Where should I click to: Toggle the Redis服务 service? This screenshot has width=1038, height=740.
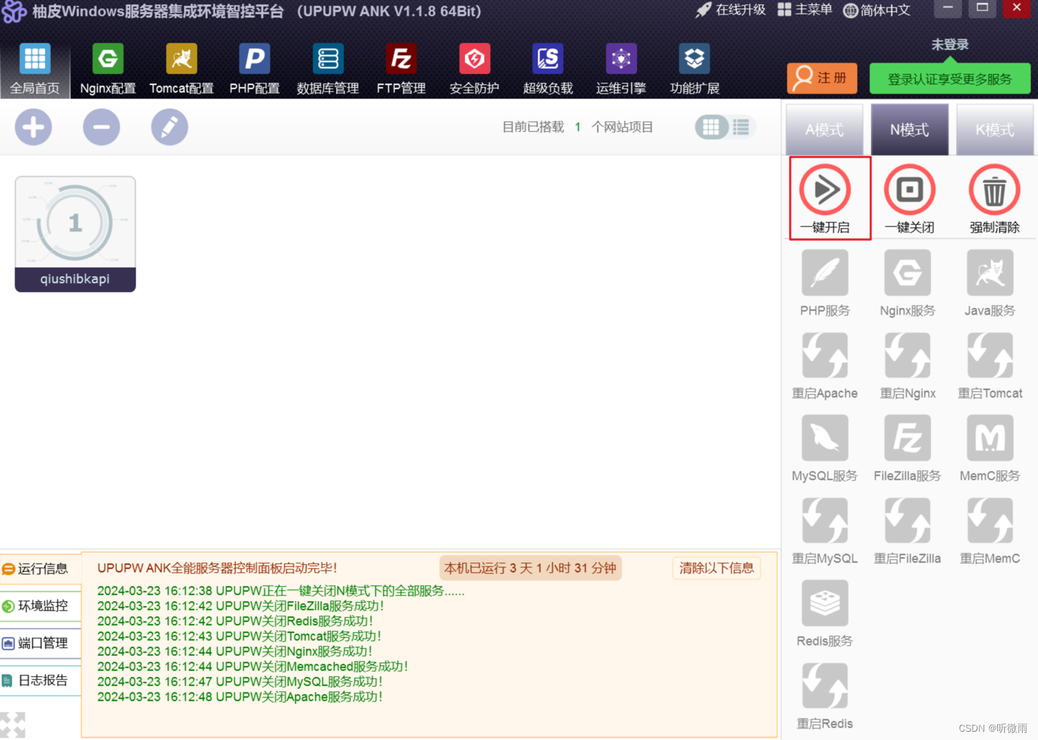click(825, 613)
